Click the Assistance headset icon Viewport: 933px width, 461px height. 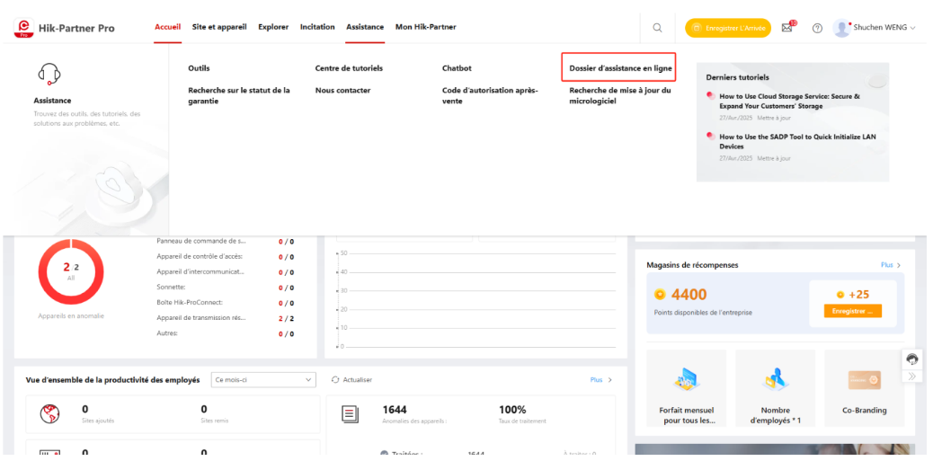[49, 75]
